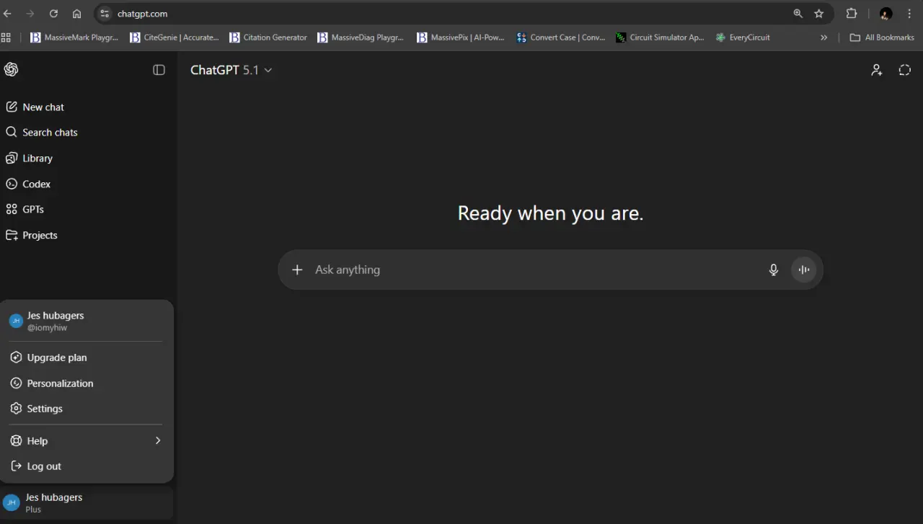Expand the Help submenu
The width and height of the screenshot is (923, 524).
[x=87, y=440]
